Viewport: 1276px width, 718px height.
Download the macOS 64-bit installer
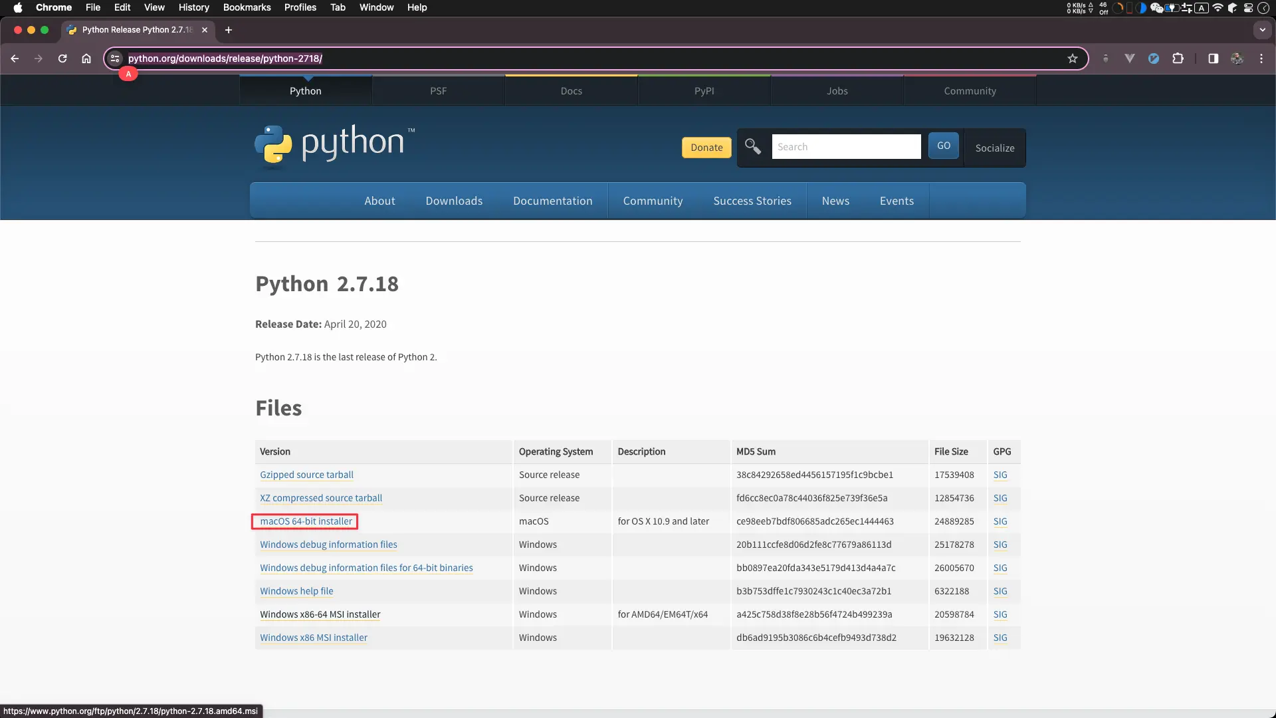[306, 521]
